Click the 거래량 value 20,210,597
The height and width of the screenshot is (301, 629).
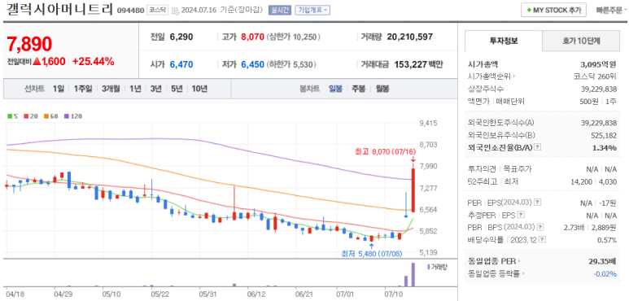click(x=410, y=37)
